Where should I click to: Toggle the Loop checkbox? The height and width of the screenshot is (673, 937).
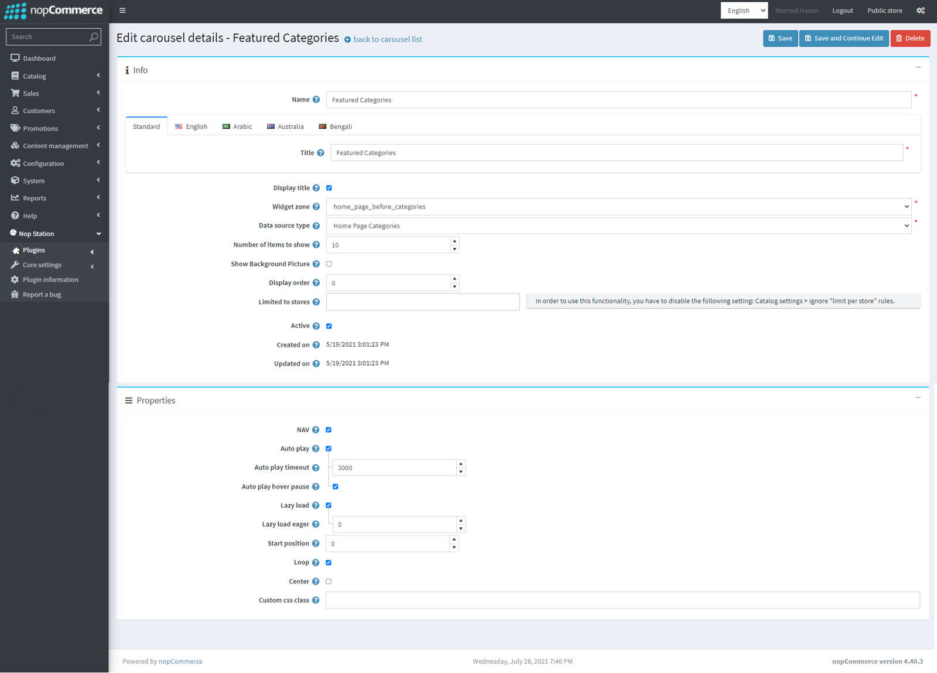[x=329, y=563]
